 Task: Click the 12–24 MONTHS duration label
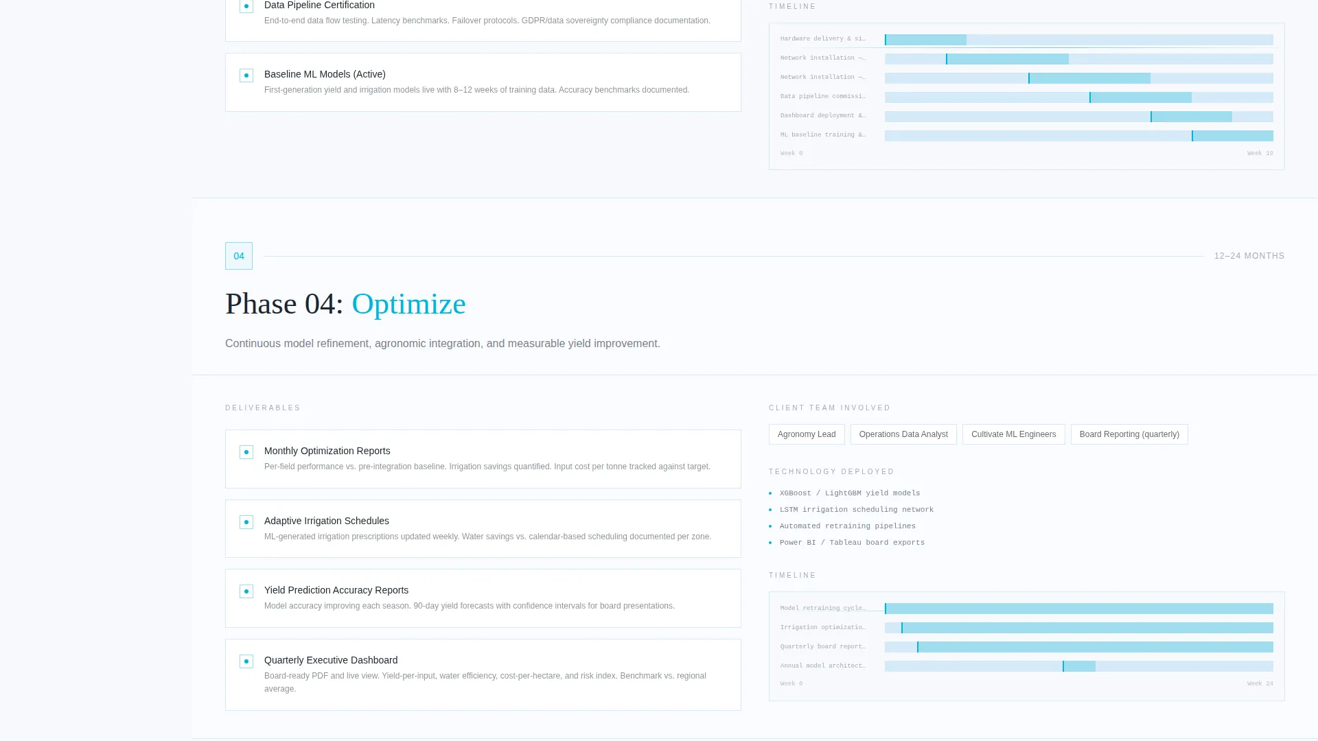pos(1249,256)
